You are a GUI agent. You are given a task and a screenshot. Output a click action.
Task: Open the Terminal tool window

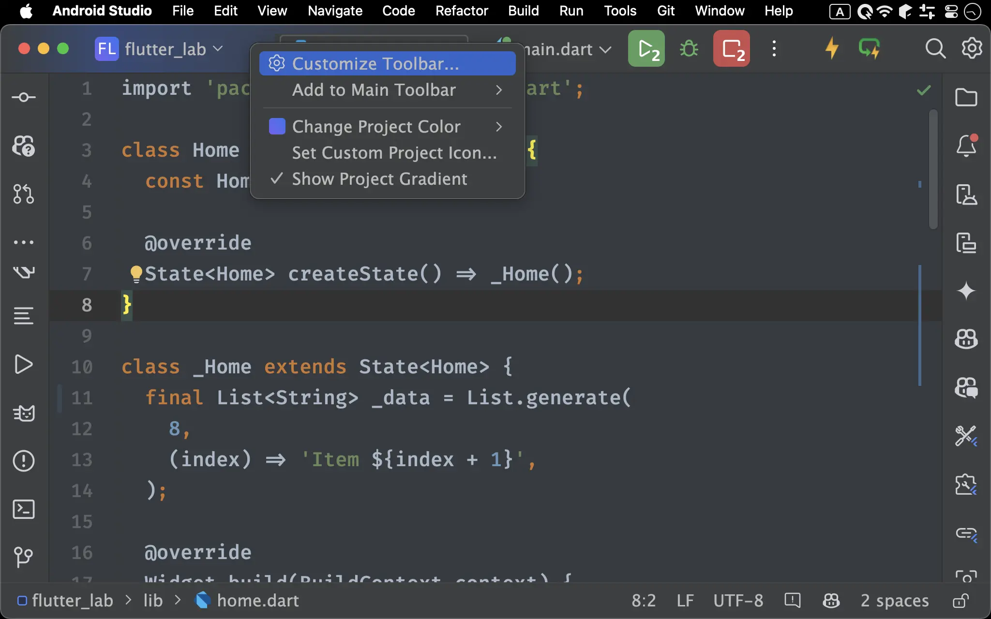[x=24, y=509]
